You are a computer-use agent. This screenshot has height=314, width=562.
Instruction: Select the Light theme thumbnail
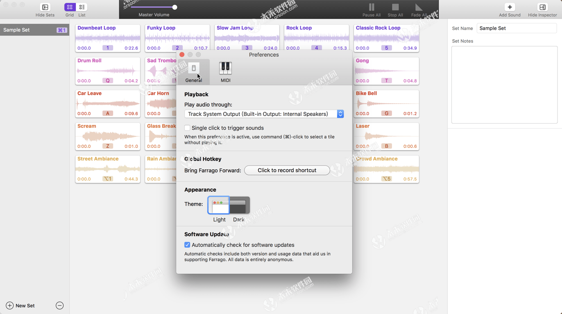click(218, 205)
